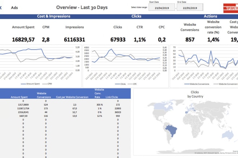Click the Supermetrics logo

click(230, 8)
